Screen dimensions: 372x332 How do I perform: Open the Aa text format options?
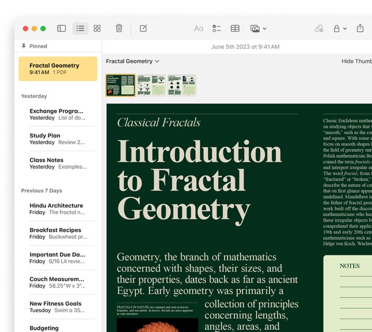[199, 29]
